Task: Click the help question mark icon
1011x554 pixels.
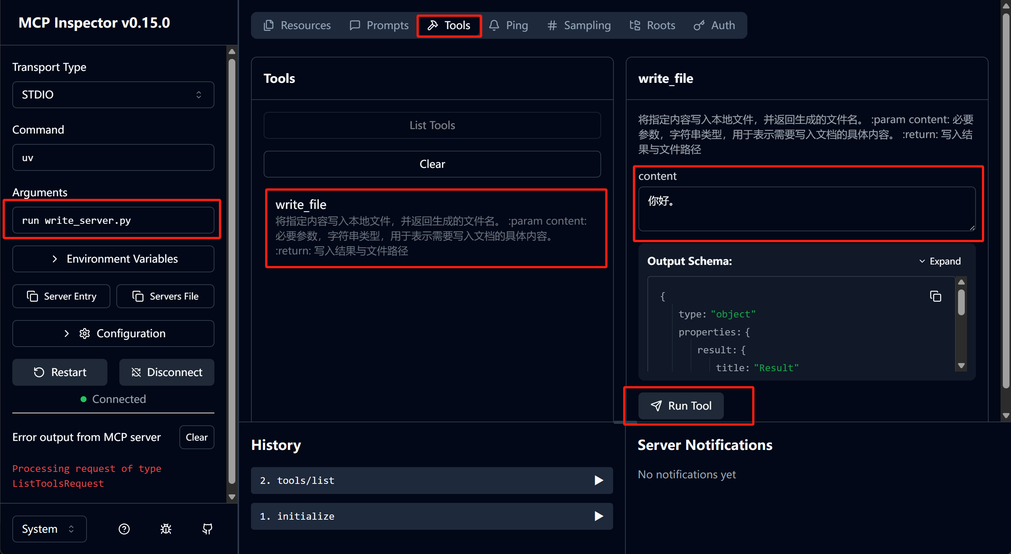Action: [124, 529]
